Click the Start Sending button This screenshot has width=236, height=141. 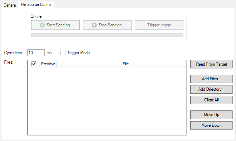55,25
